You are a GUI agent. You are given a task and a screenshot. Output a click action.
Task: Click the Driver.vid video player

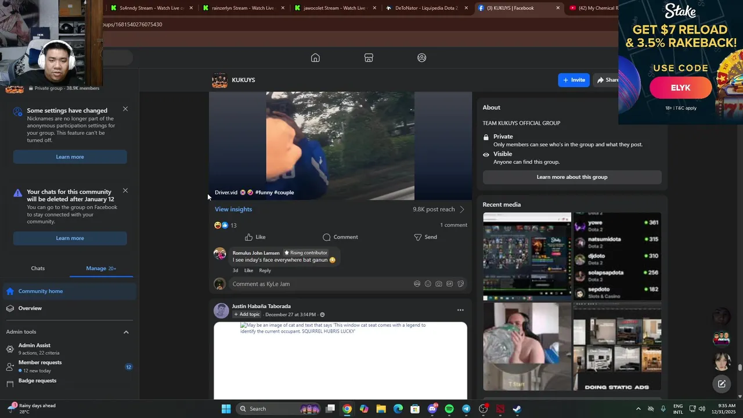point(340,146)
